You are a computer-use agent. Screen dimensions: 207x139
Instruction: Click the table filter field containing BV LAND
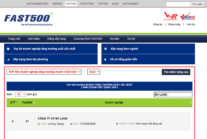173,95
